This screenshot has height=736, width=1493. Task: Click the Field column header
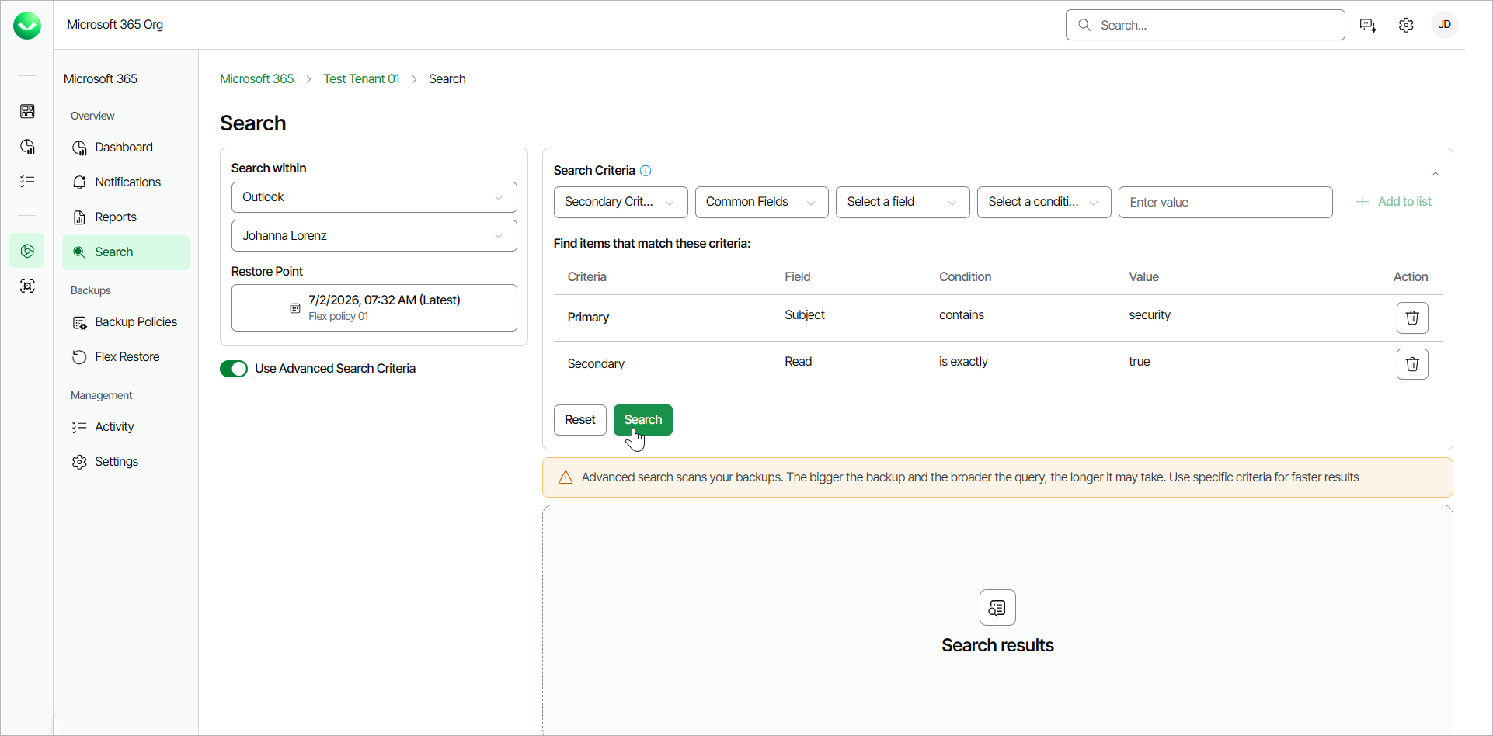797,277
